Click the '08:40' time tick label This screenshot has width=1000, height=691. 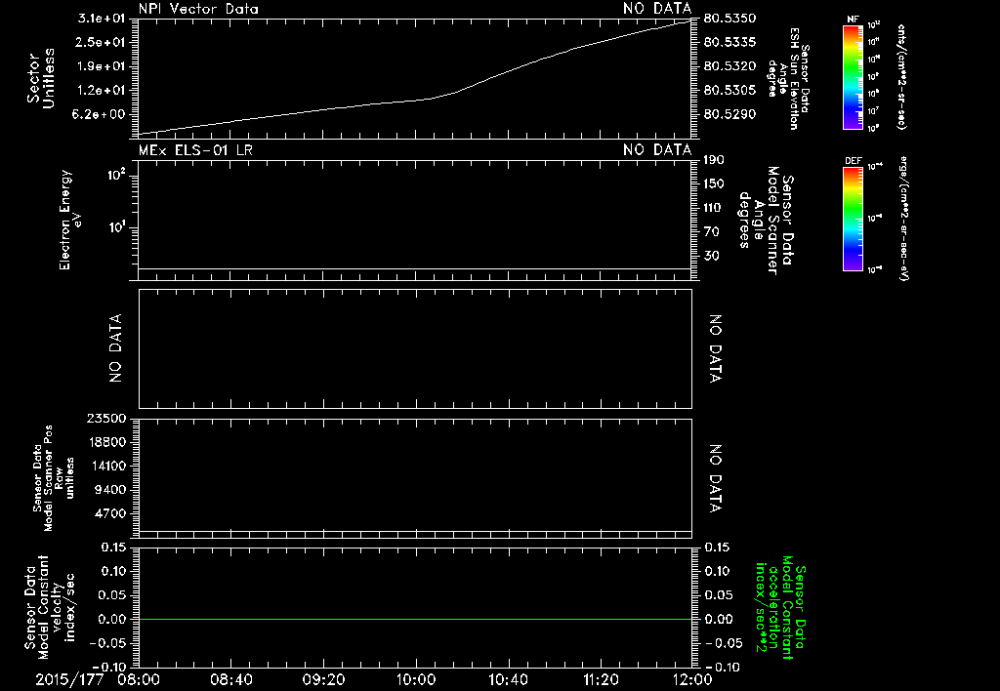(x=231, y=679)
